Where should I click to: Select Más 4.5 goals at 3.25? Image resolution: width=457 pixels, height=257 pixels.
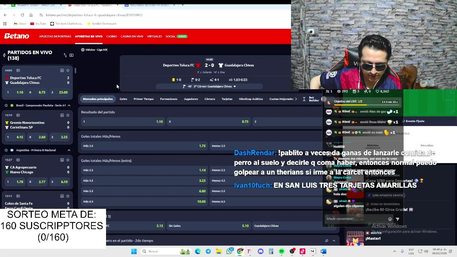[144, 181]
